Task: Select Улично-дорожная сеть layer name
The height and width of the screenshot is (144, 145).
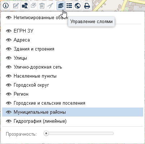Action: (x=38, y=67)
